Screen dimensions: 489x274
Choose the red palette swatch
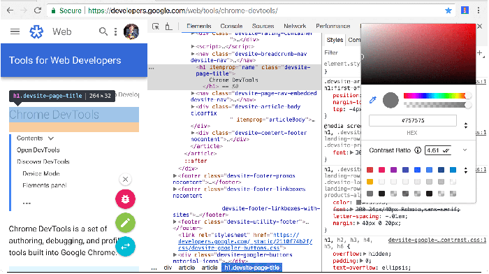(370, 170)
